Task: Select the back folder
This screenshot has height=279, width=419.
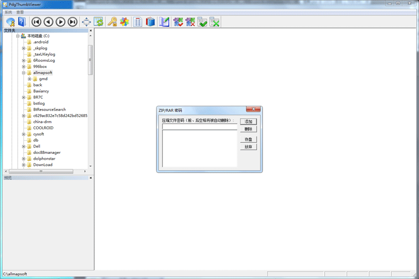Action: [x=38, y=85]
